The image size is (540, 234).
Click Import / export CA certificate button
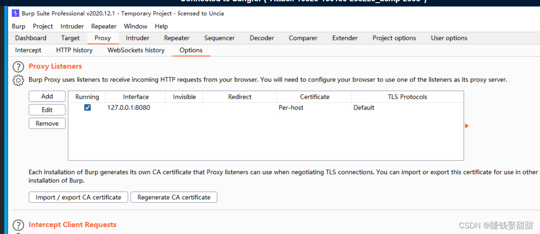(78, 197)
